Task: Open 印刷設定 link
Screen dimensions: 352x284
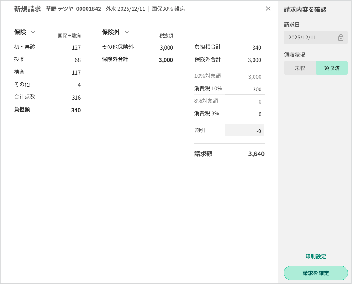Action: (316, 257)
